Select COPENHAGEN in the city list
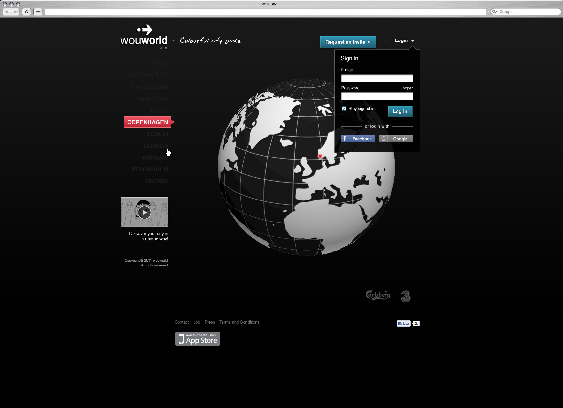Image resolution: width=563 pixels, height=408 pixels. pyautogui.click(x=148, y=122)
